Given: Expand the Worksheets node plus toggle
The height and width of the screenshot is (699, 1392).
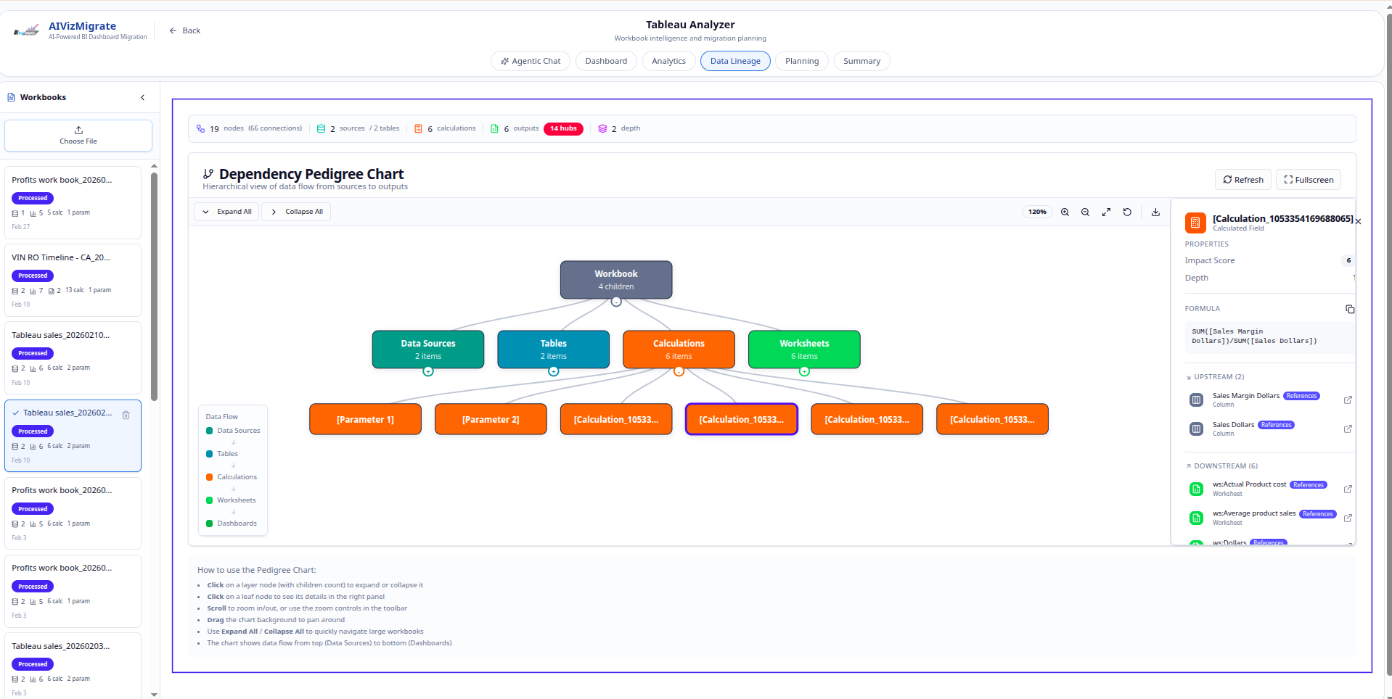Looking at the screenshot, I should point(804,371).
